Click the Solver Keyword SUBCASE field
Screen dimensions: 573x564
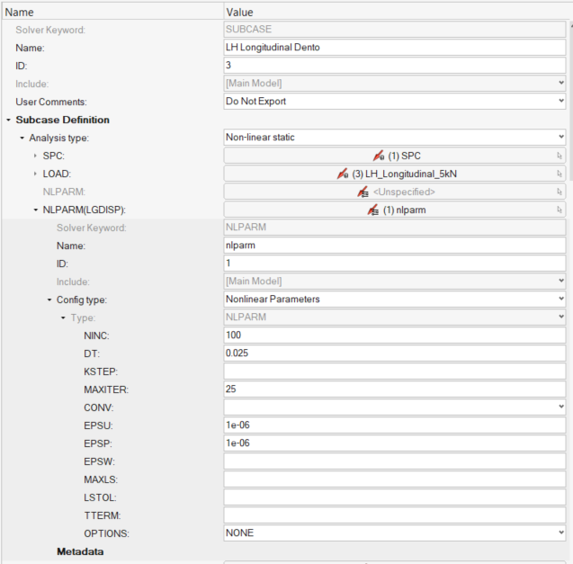tap(395, 30)
